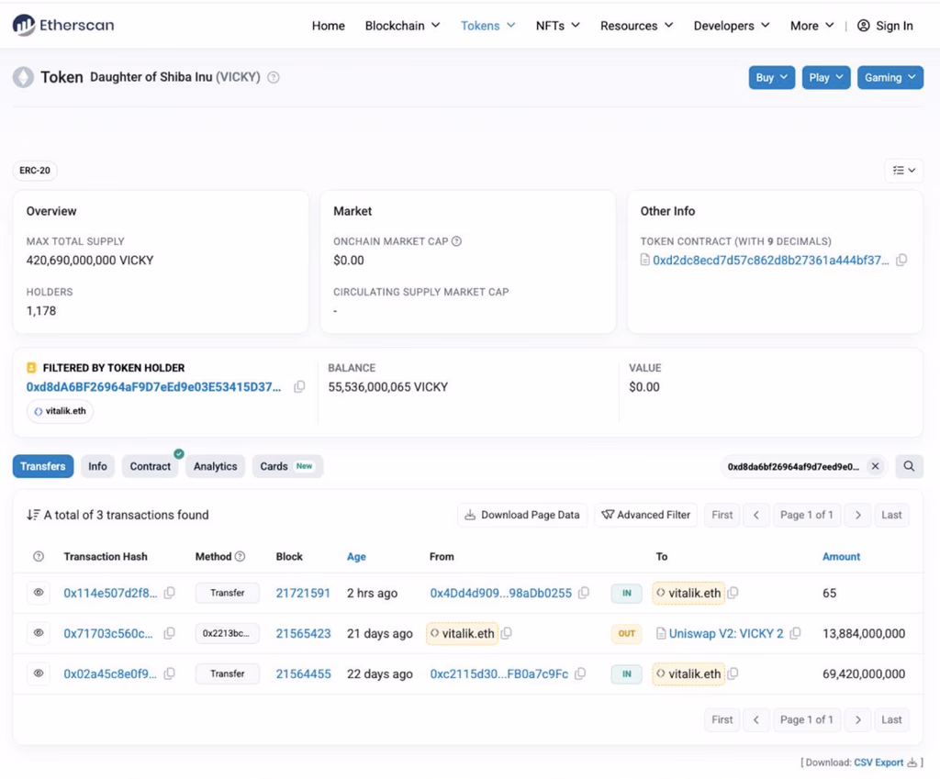The width and height of the screenshot is (940, 779).
Task: Open the token contract address link
Action: click(x=770, y=260)
